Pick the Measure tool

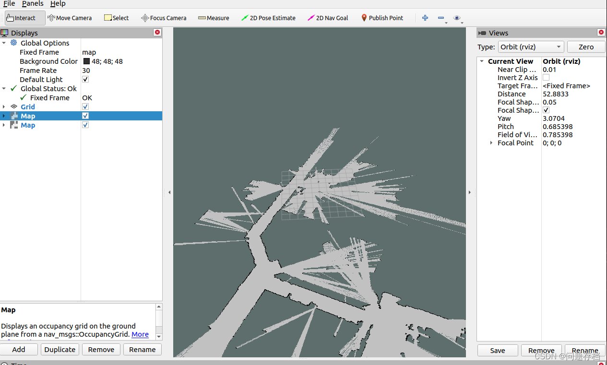click(214, 18)
